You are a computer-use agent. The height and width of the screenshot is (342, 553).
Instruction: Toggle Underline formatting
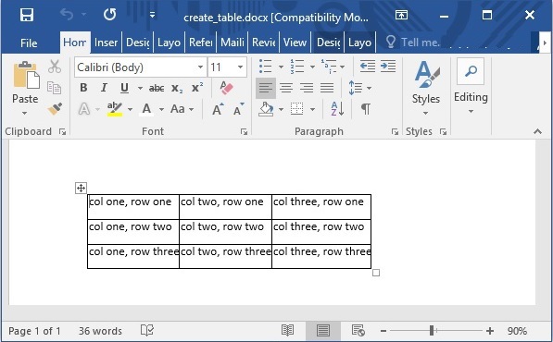(x=124, y=88)
